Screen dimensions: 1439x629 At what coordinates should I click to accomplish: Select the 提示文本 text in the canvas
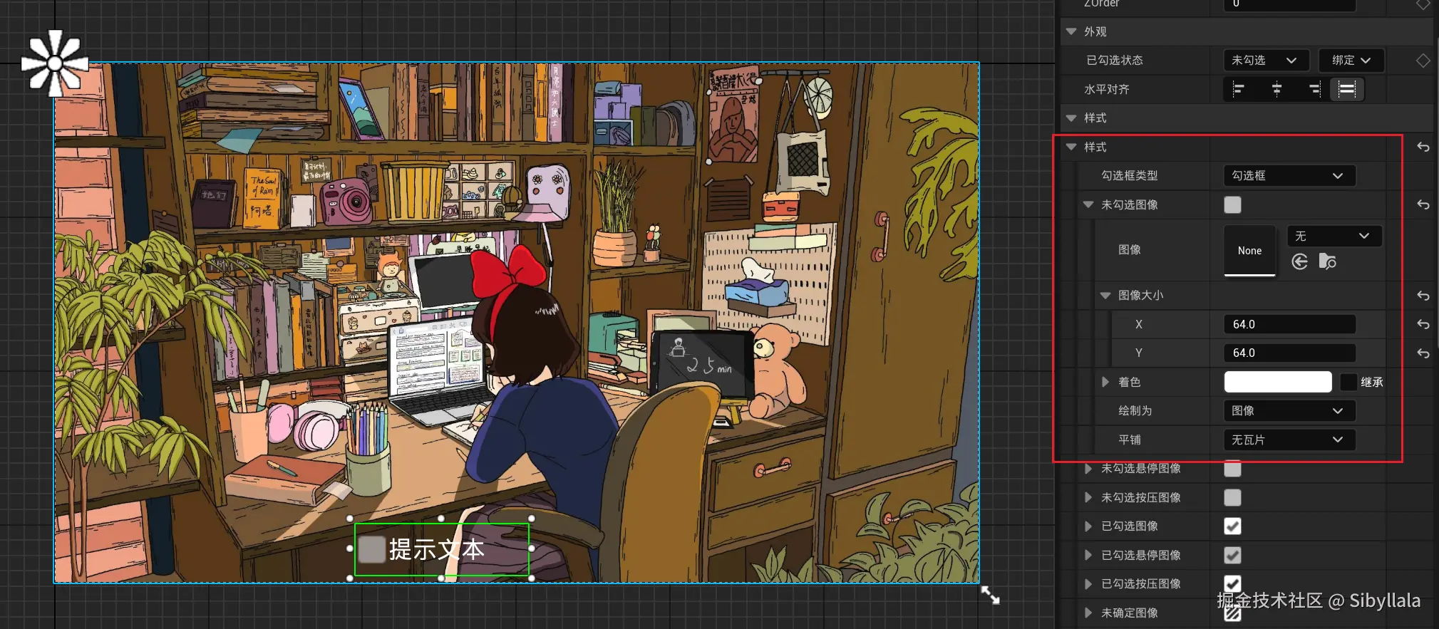[x=437, y=549]
